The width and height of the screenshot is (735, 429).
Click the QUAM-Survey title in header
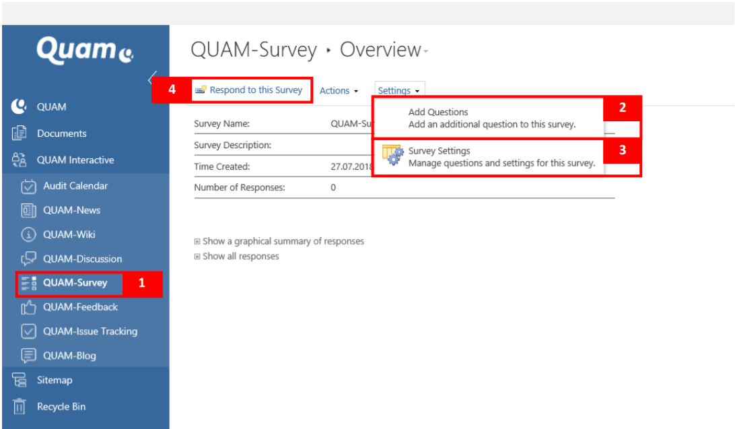(254, 50)
